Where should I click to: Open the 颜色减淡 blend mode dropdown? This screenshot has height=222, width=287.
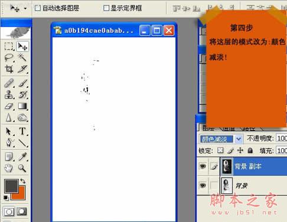pyautogui.click(x=239, y=139)
